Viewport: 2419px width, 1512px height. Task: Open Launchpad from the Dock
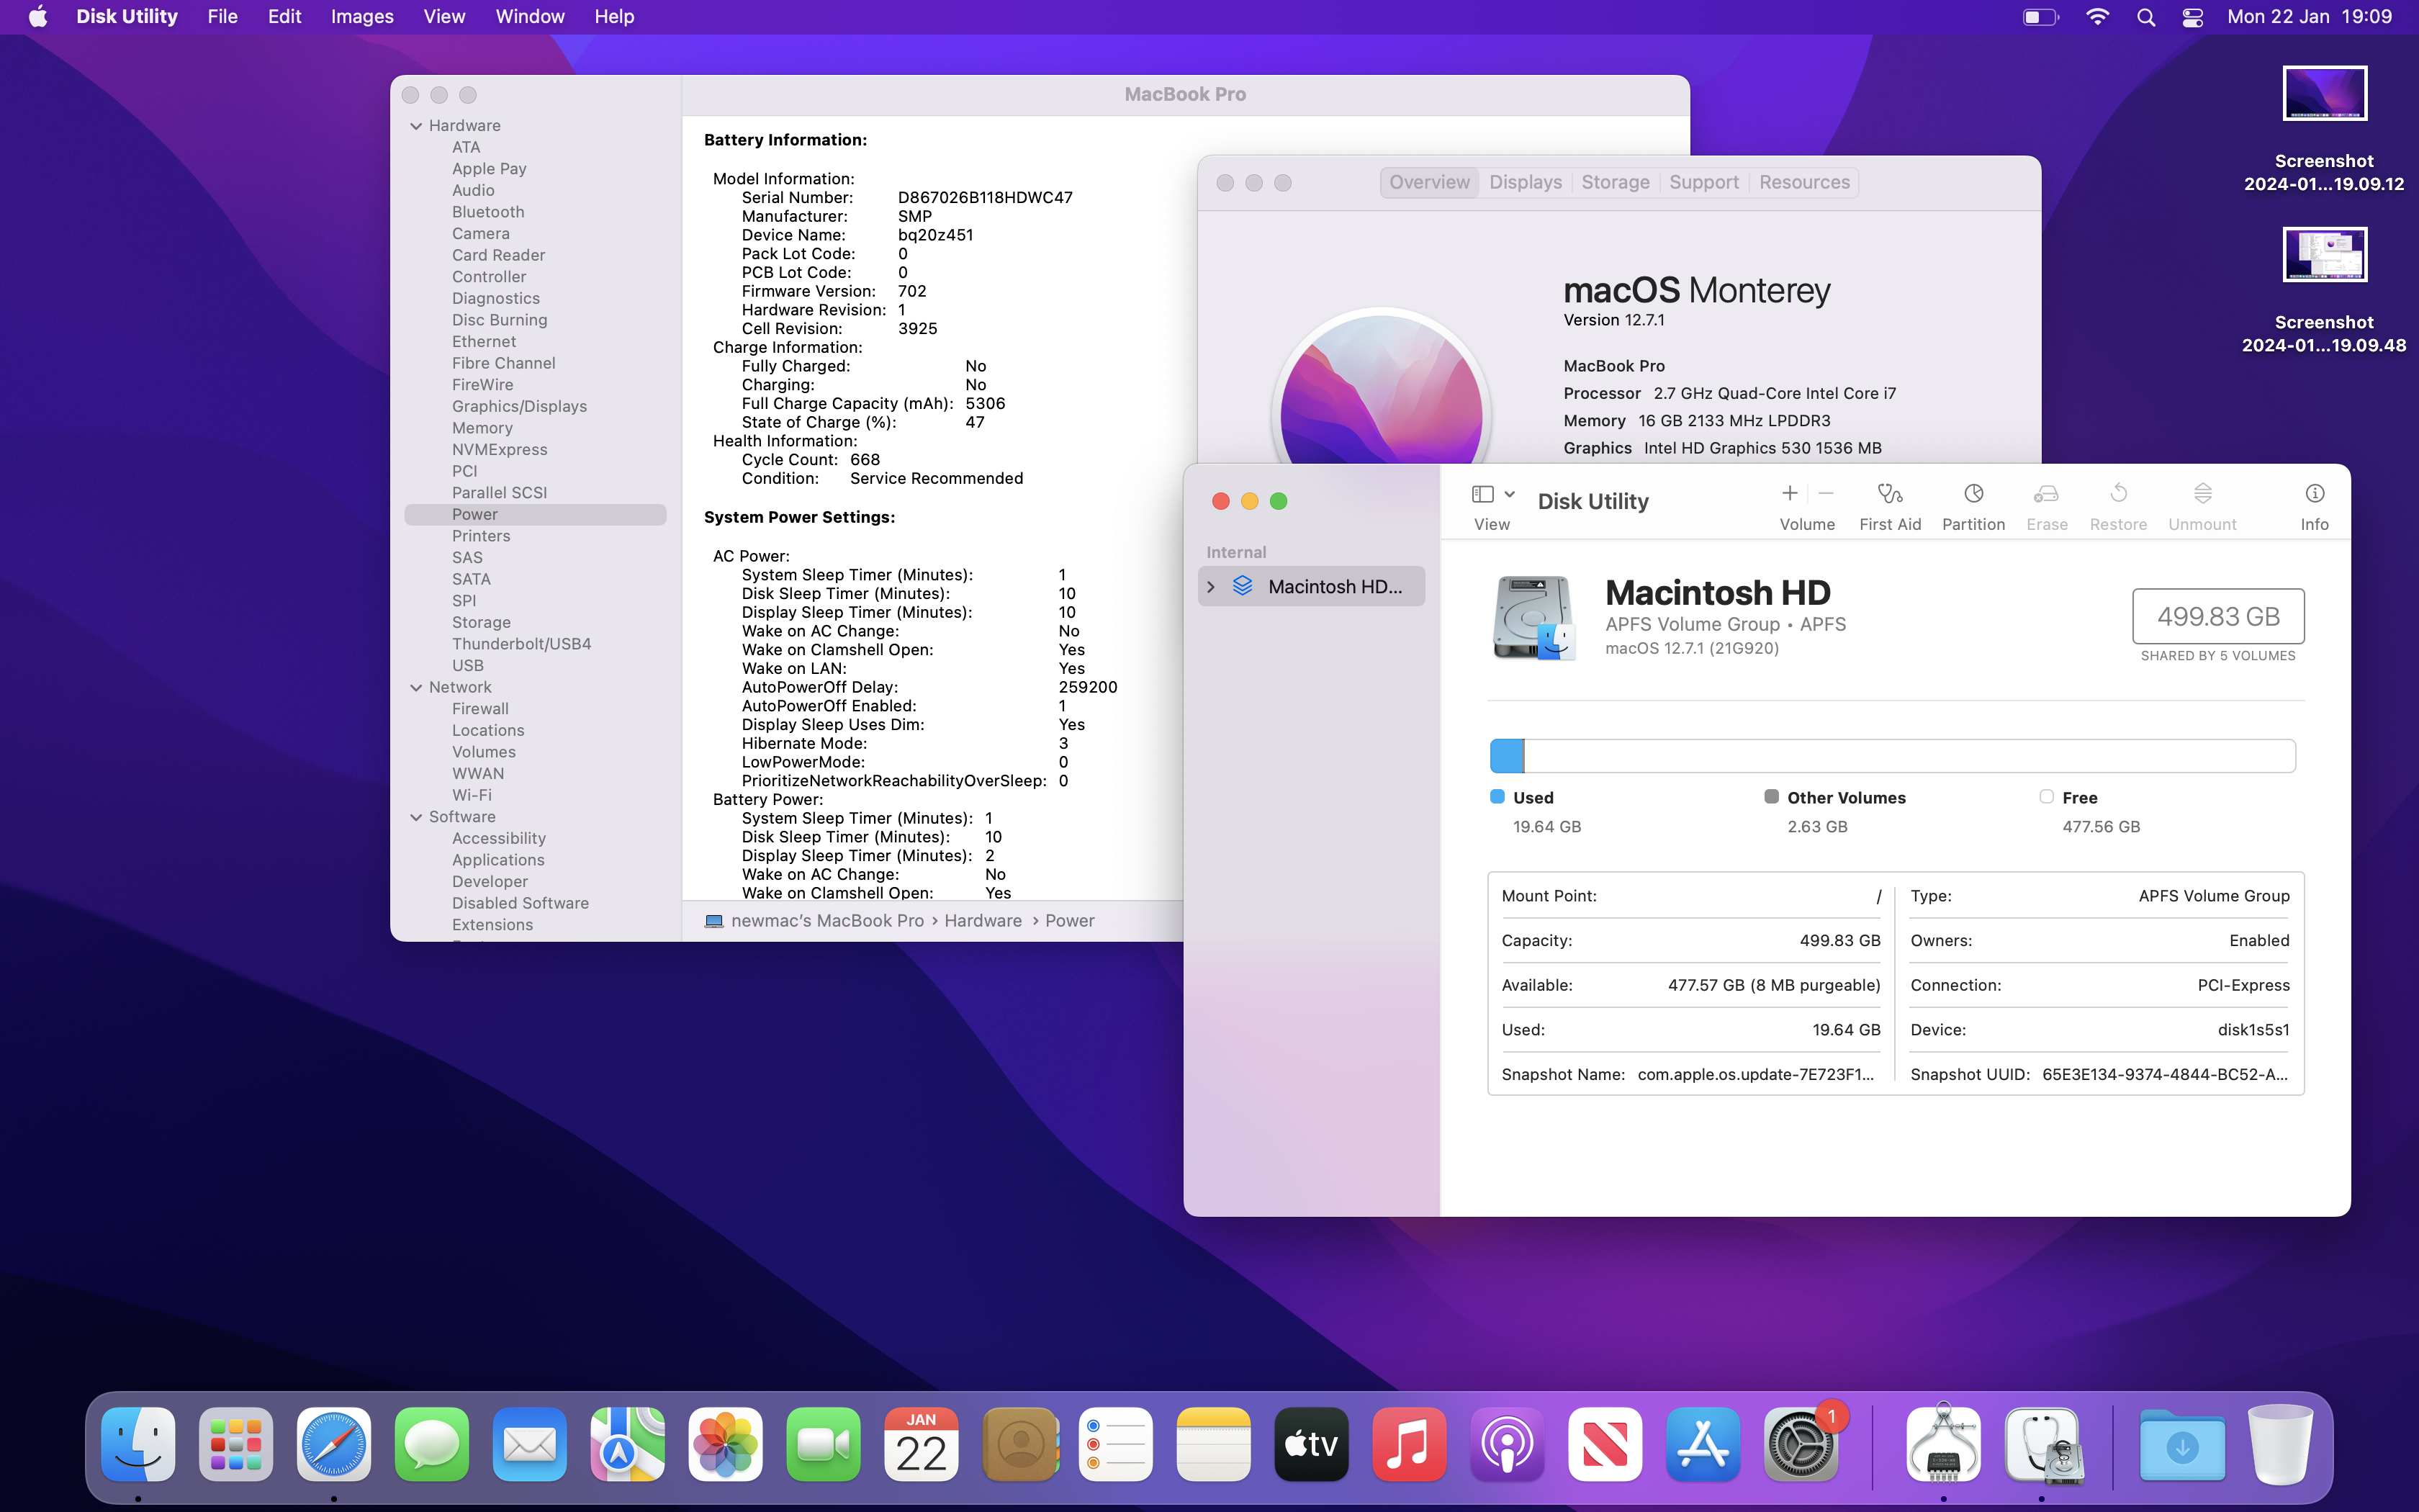236,1444
